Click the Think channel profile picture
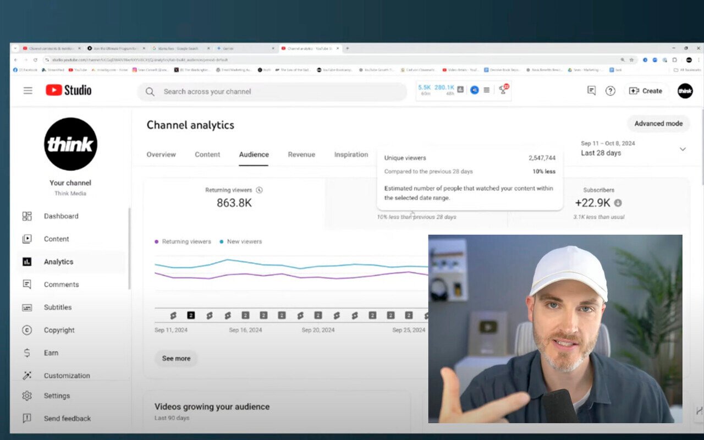The width and height of the screenshot is (704, 440). [x=70, y=144]
